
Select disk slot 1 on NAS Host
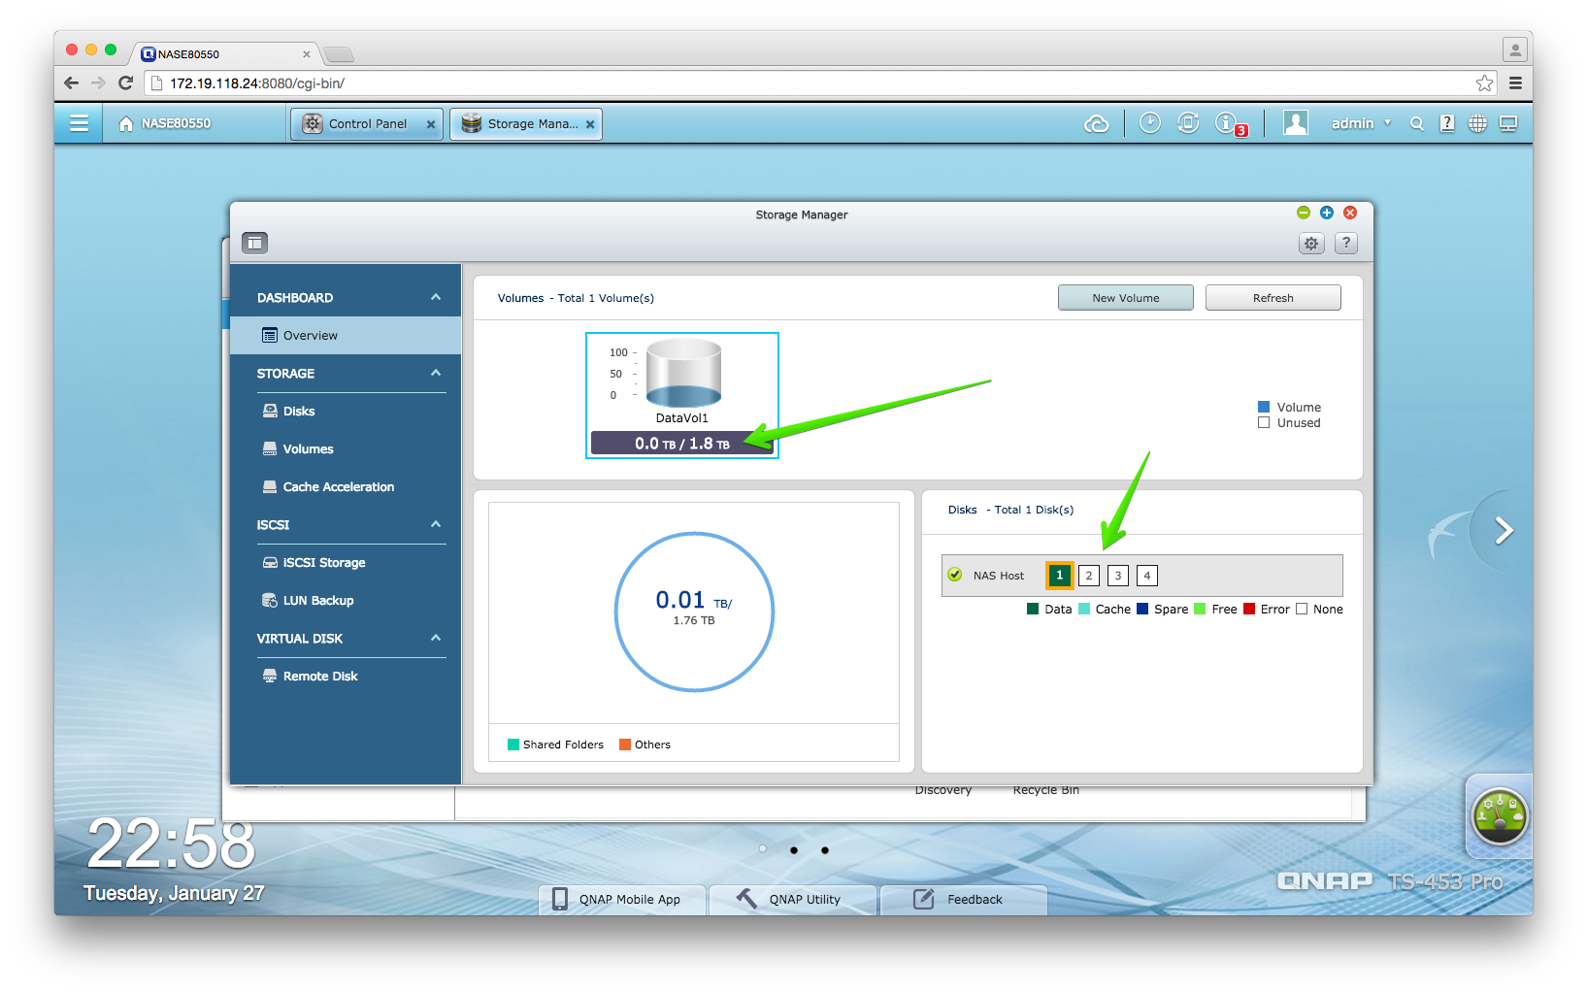1059,576
